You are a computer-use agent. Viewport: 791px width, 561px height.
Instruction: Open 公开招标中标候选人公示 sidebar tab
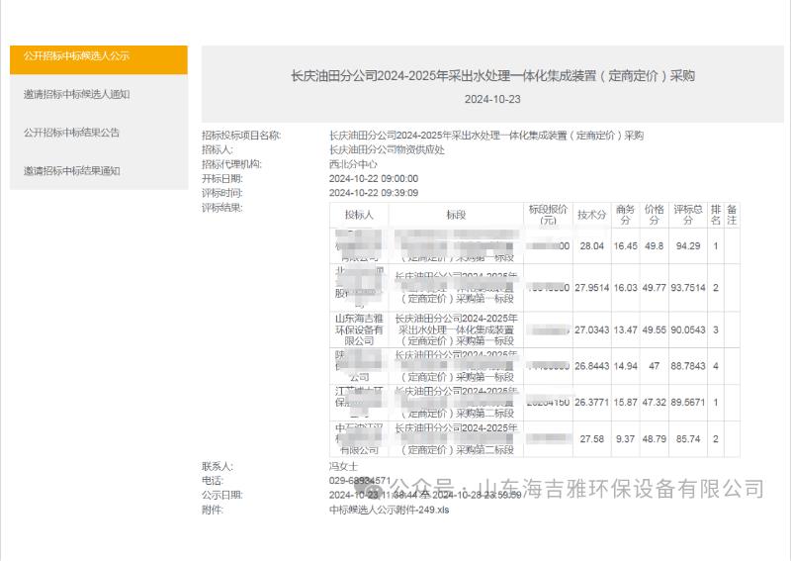pos(77,56)
